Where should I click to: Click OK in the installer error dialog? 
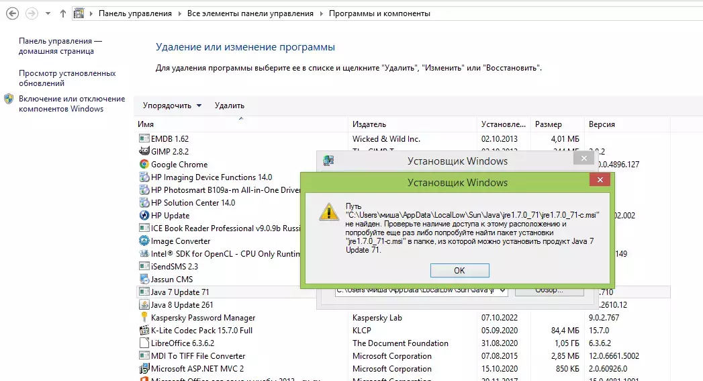pos(459,271)
